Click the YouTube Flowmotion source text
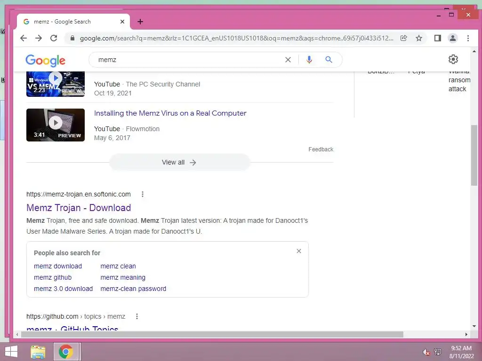 coord(127,129)
